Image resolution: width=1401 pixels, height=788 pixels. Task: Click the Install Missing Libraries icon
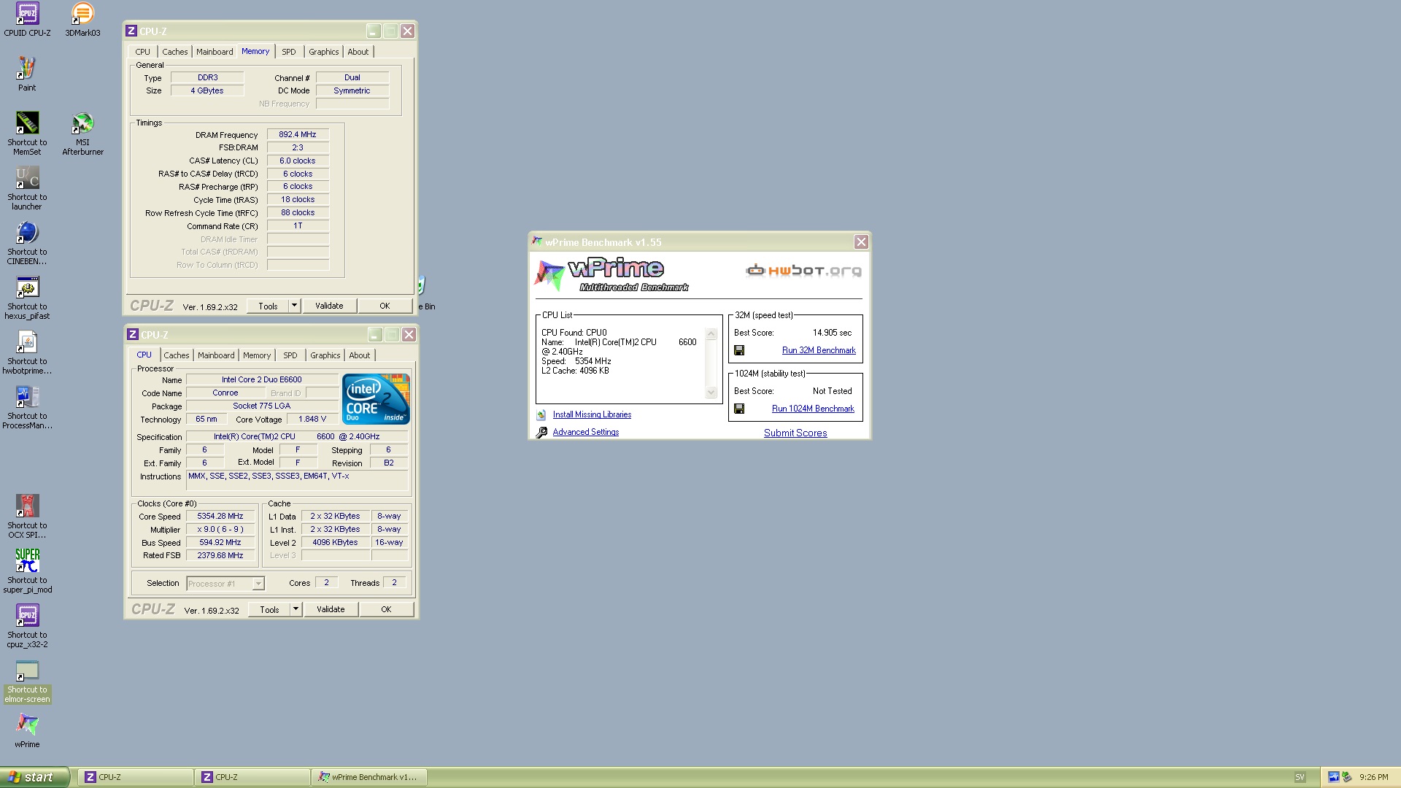coord(541,414)
